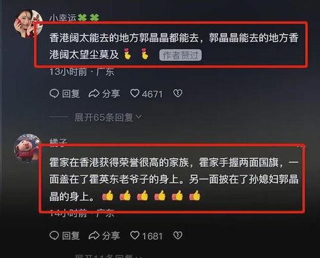This screenshot has height=258, width=320.
Task: Expand replies below 橘子's comment
Action: point(108,256)
